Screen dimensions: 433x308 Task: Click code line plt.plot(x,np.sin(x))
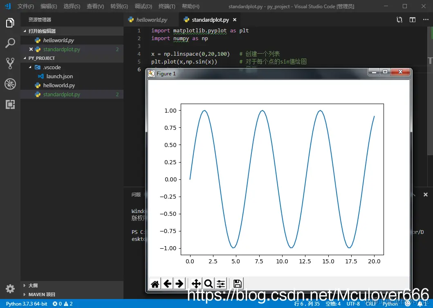click(184, 62)
